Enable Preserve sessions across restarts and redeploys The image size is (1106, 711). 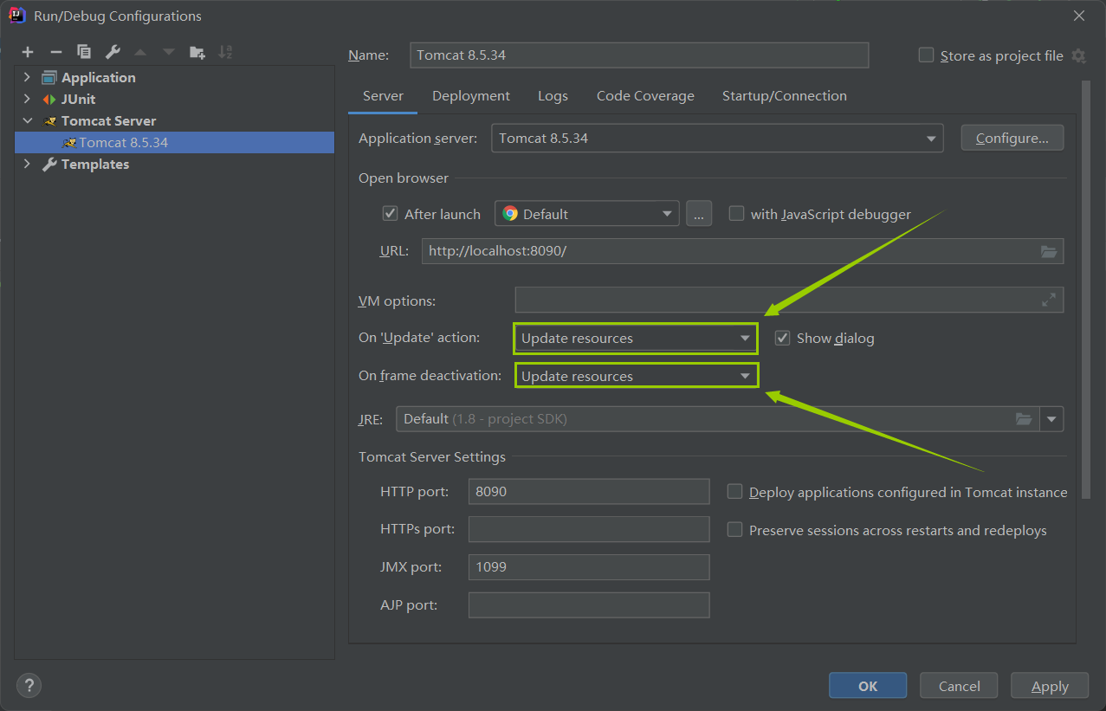(734, 529)
